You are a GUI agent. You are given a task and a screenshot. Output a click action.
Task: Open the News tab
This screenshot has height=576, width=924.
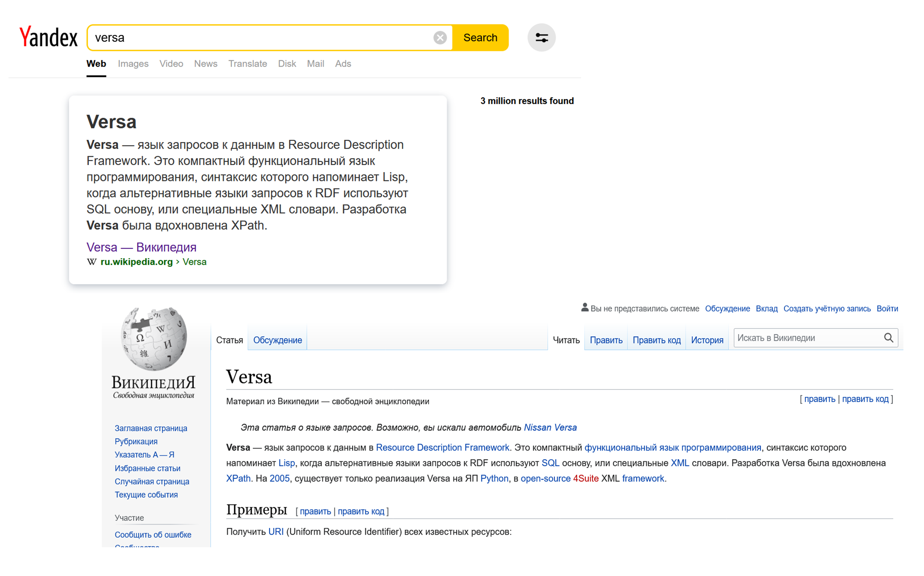(x=205, y=64)
